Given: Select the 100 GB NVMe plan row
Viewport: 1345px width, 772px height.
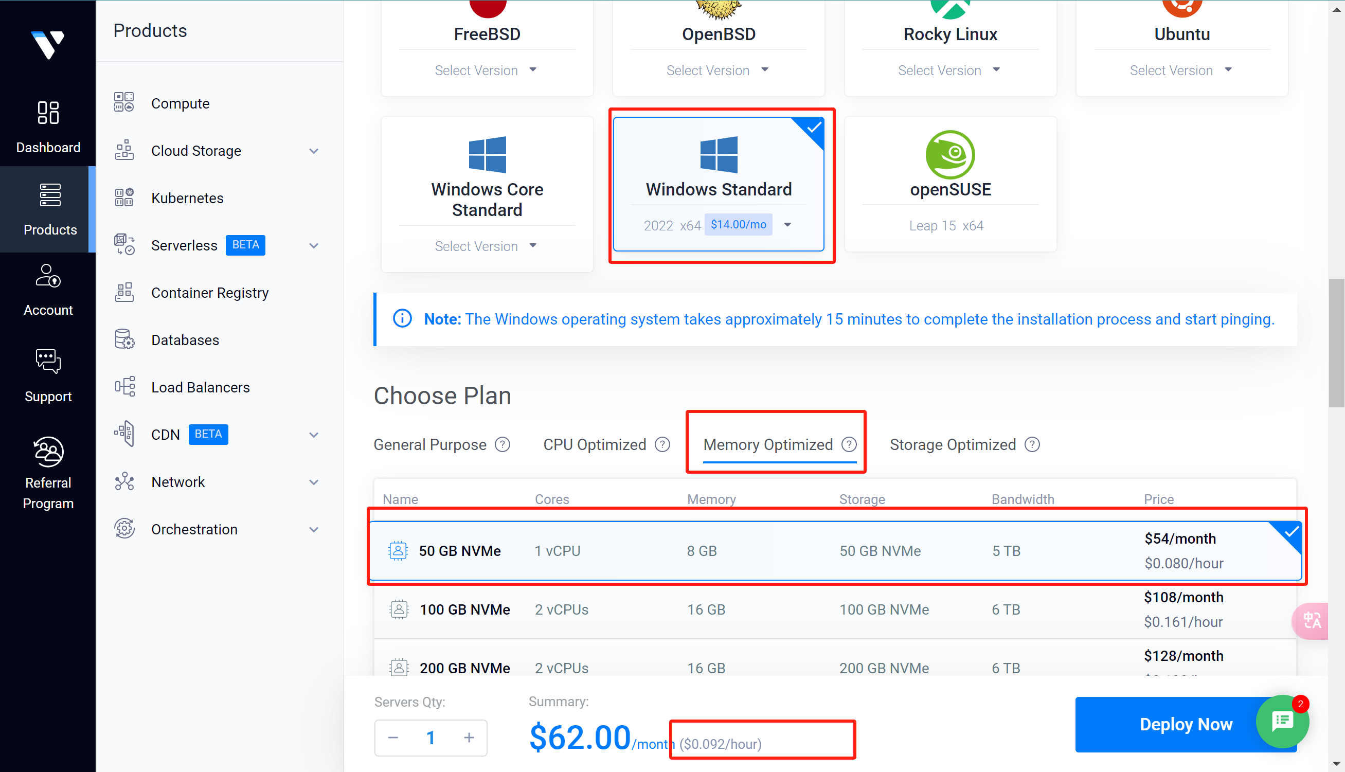Looking at the screenshot, I should 835,609.
